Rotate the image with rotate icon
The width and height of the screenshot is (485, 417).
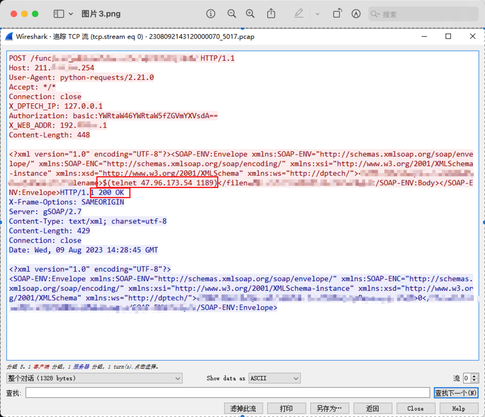(x=337, y=14)
